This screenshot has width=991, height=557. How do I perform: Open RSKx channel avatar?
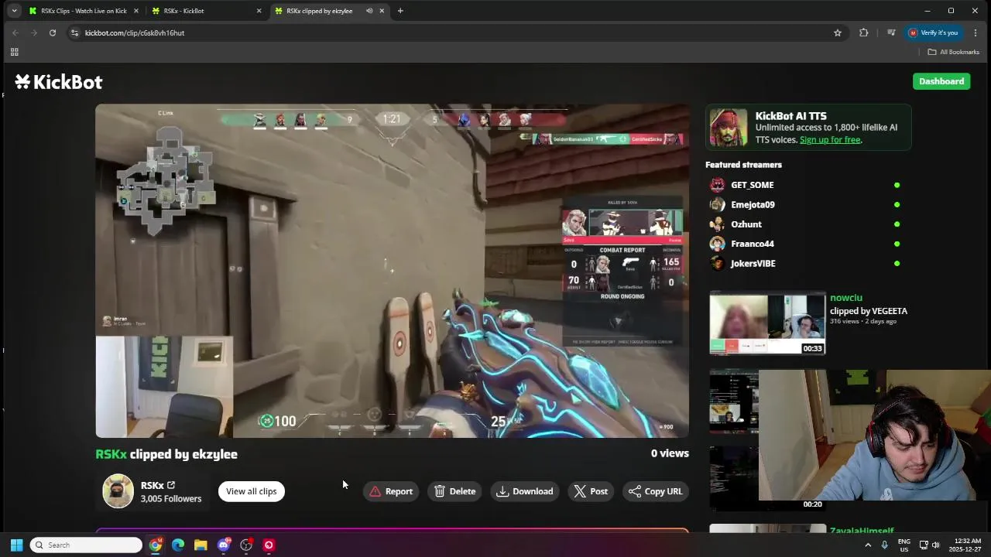coord(118,491)
